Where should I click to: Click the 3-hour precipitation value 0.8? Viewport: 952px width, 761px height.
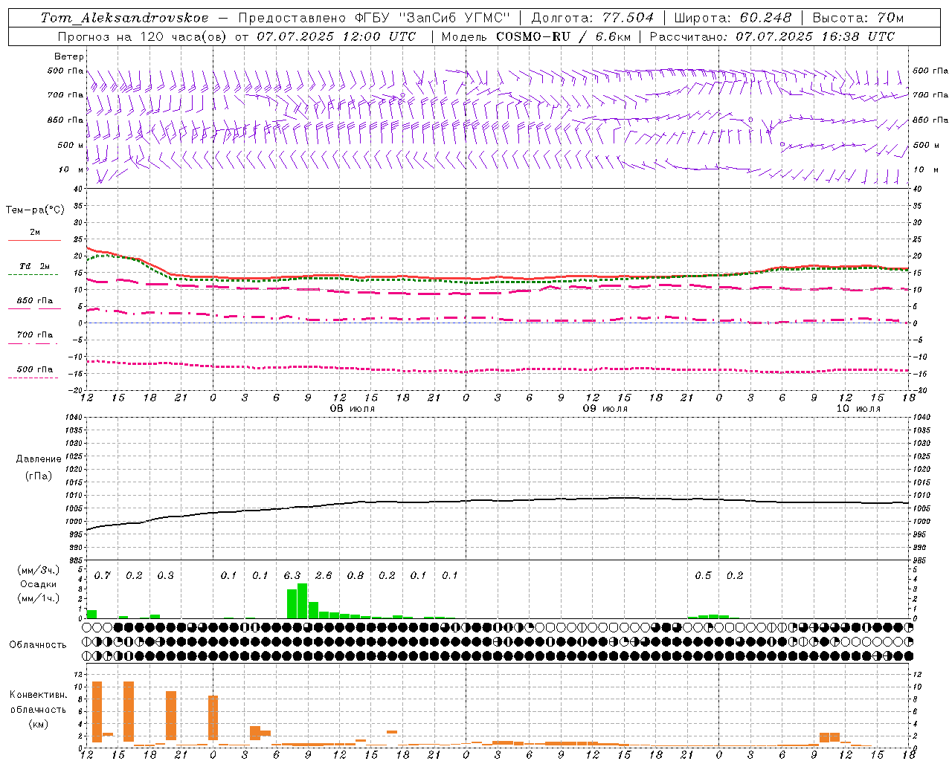pos(356,576)
